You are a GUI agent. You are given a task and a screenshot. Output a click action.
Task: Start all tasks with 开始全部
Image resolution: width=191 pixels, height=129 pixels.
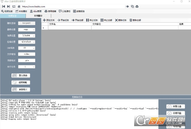[x=78, y=20]
